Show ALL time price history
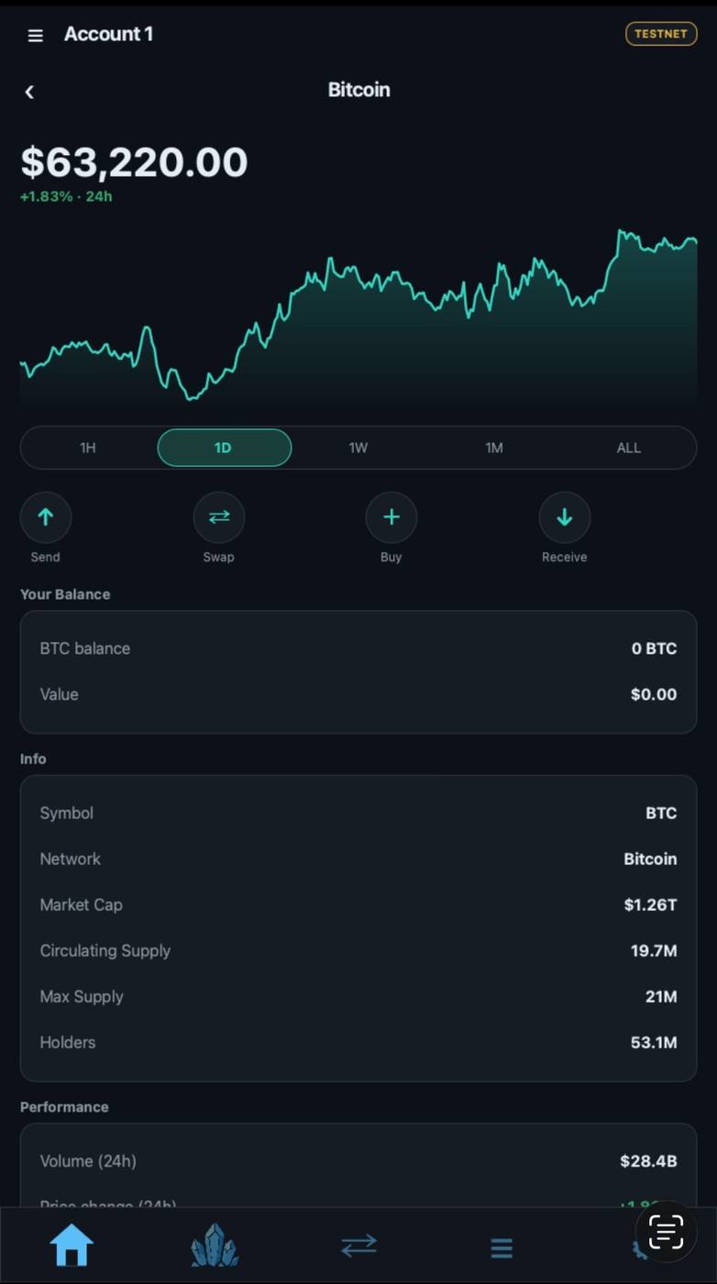The width and height of the screenshot is (717, 1284). tap(629, 448)
